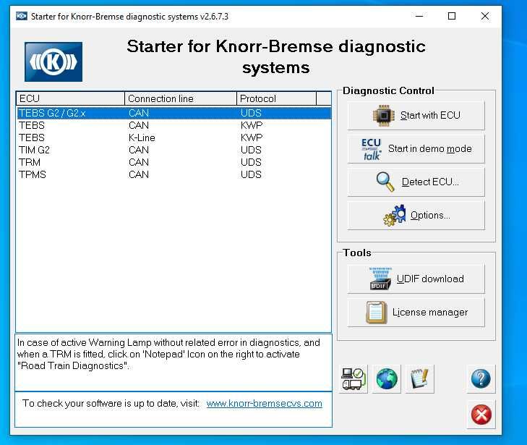Screen dimensions: 527x445
Task: Open the License manager
Action: click(x=416, y=313)
